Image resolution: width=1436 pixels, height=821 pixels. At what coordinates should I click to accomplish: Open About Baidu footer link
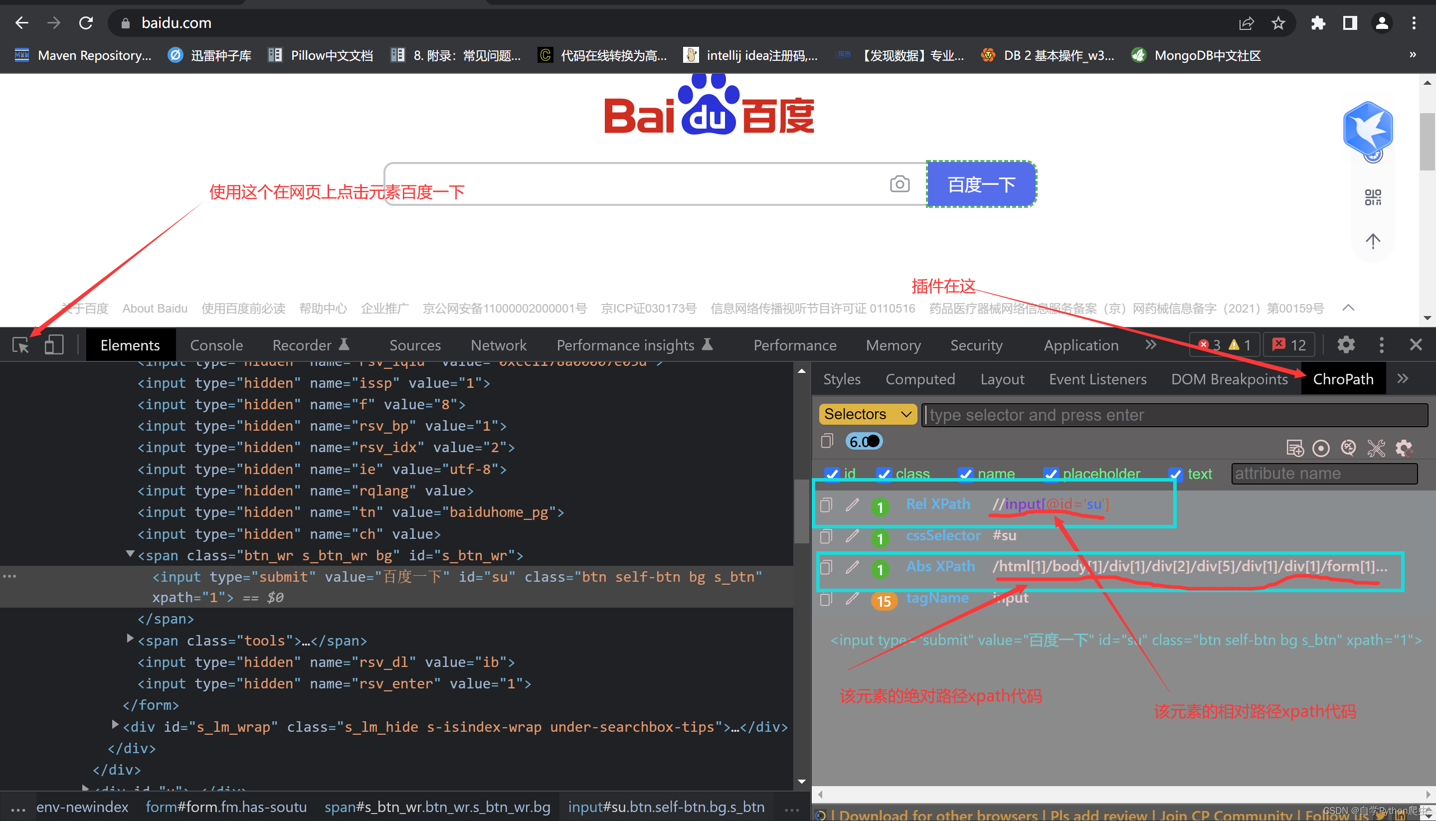point(155,309)
